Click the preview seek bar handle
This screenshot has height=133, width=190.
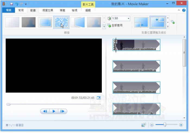8,104
